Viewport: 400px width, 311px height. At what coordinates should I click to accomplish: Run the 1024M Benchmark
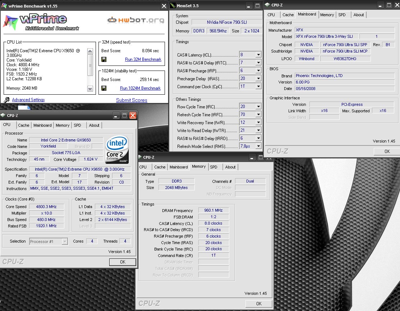point(140,88)
